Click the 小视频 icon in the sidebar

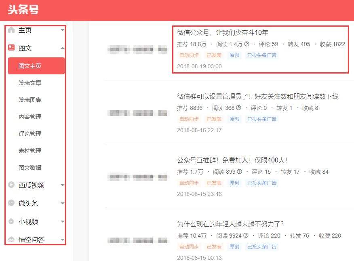[11, 221]
